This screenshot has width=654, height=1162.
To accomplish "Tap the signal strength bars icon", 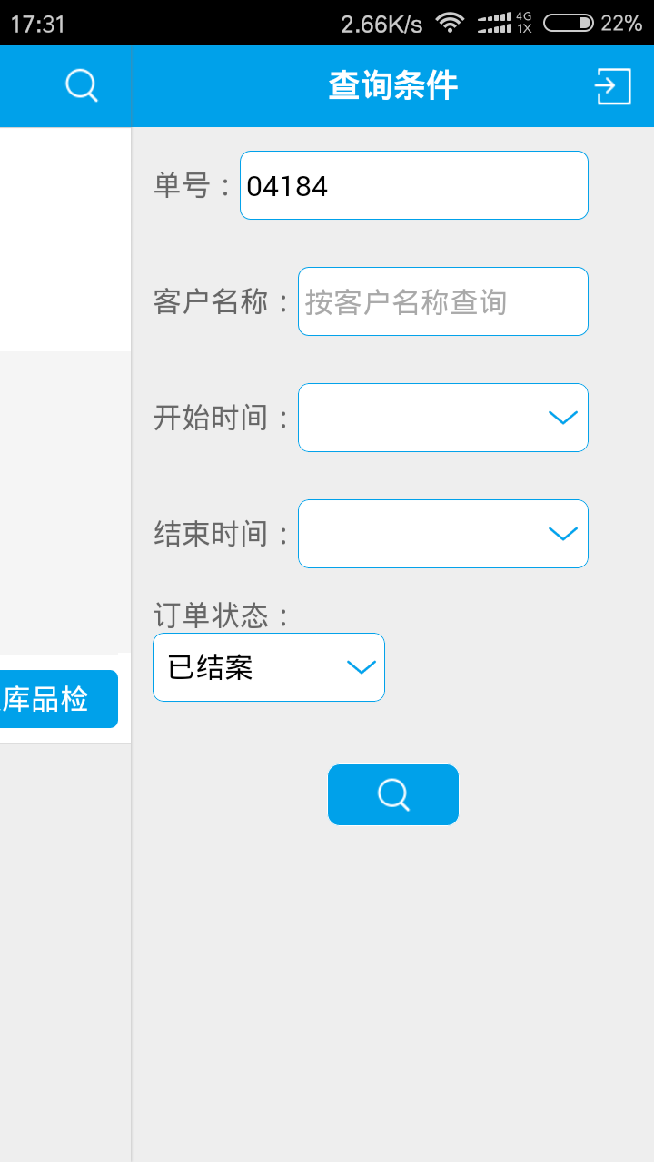I will coord(494,23).
